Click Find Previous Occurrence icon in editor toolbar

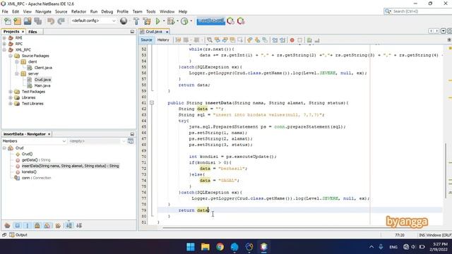tap(218, 40)
